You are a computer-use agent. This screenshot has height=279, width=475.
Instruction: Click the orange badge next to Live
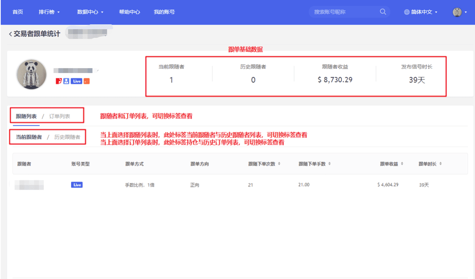[x=86, y=81]
